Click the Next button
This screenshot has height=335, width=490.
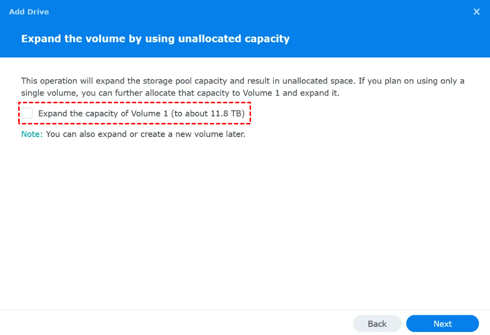[442, 324]
